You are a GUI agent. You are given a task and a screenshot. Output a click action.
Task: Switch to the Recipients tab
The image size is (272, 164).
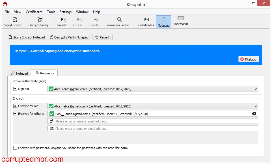tap(44, 73)
